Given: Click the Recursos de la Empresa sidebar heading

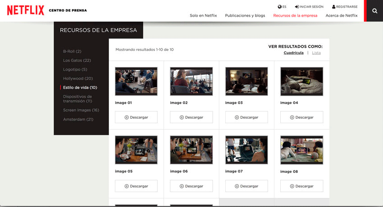Looking at the screenshot, I should coord(98,30).
